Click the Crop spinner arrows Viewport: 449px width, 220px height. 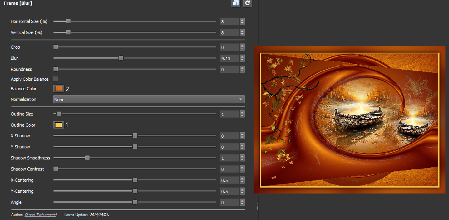point(242,47)
